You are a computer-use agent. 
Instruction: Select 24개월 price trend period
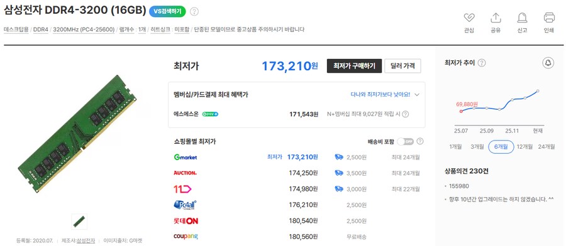(x=547, y=147)
